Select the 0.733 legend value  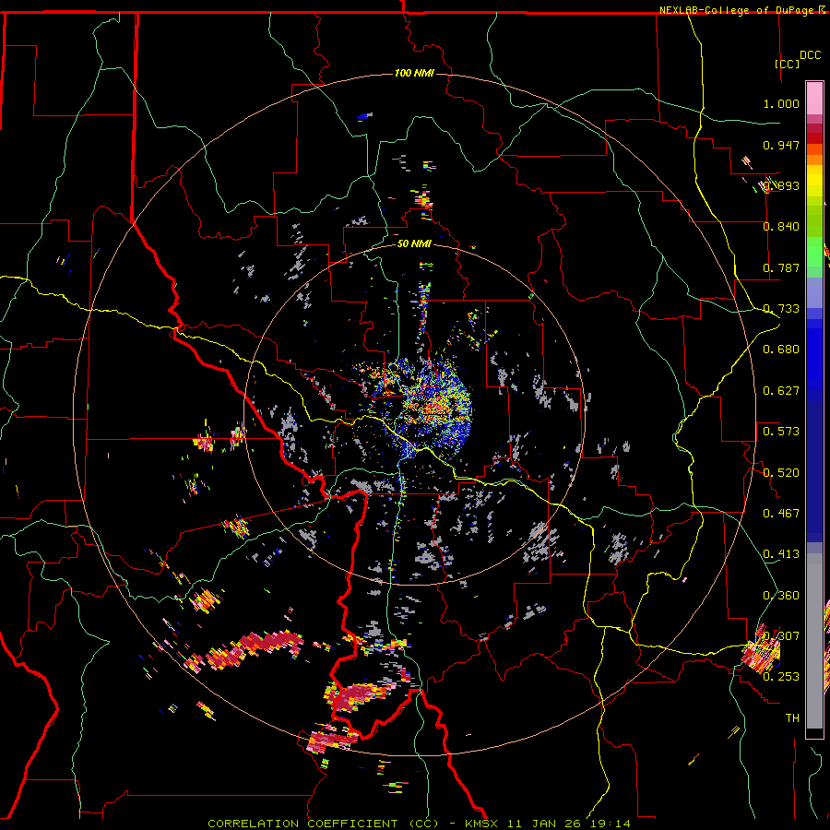pos(781,309)
